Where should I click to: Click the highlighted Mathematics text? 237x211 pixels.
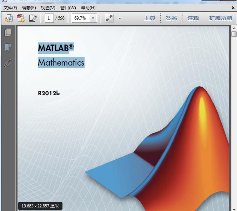61,62
